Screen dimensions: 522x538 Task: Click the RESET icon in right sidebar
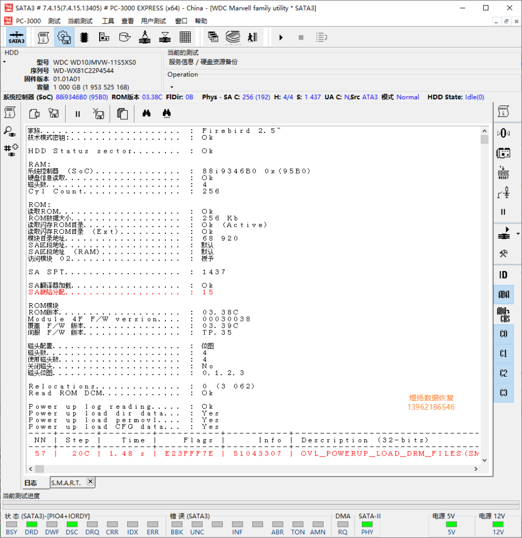504,173
